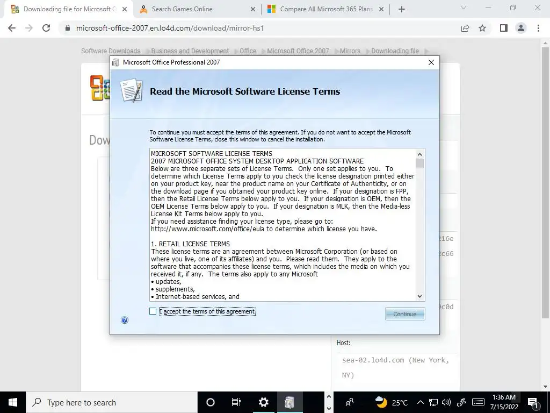Open Task View on the taskbar

(236, 402)
